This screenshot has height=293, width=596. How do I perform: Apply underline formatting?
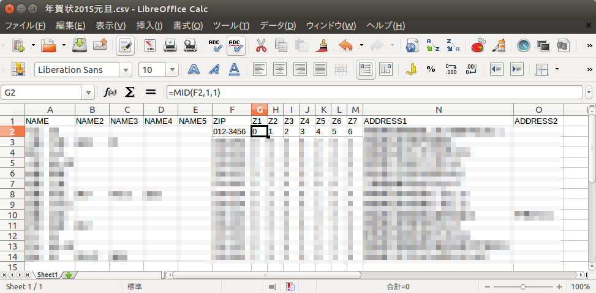(x=235, y=69)
